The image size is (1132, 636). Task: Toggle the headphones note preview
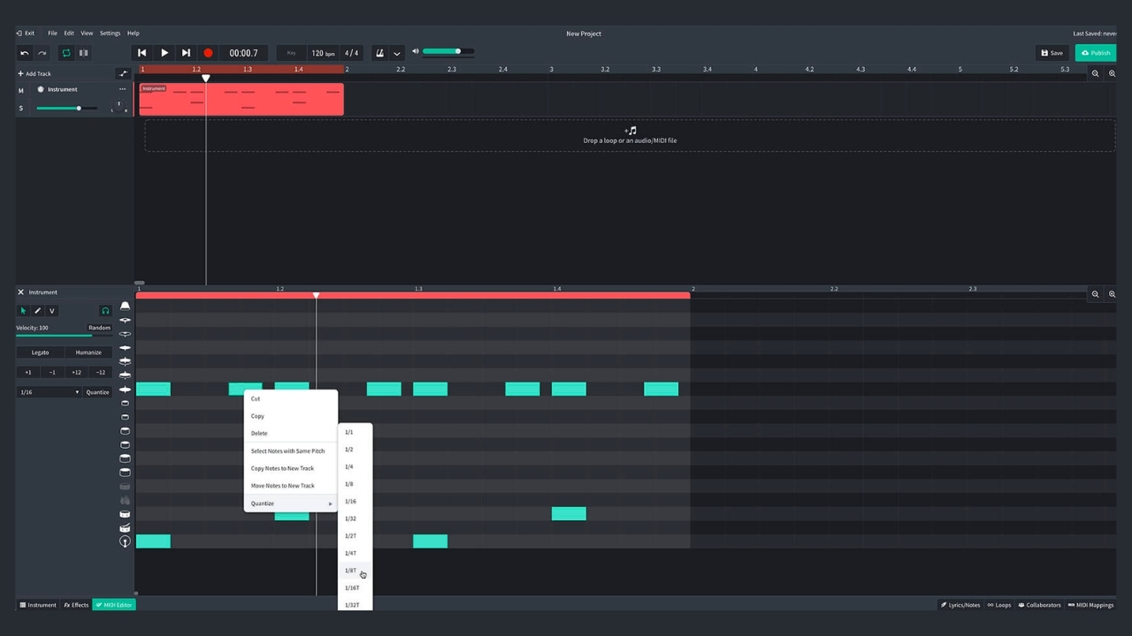point(105,311)
